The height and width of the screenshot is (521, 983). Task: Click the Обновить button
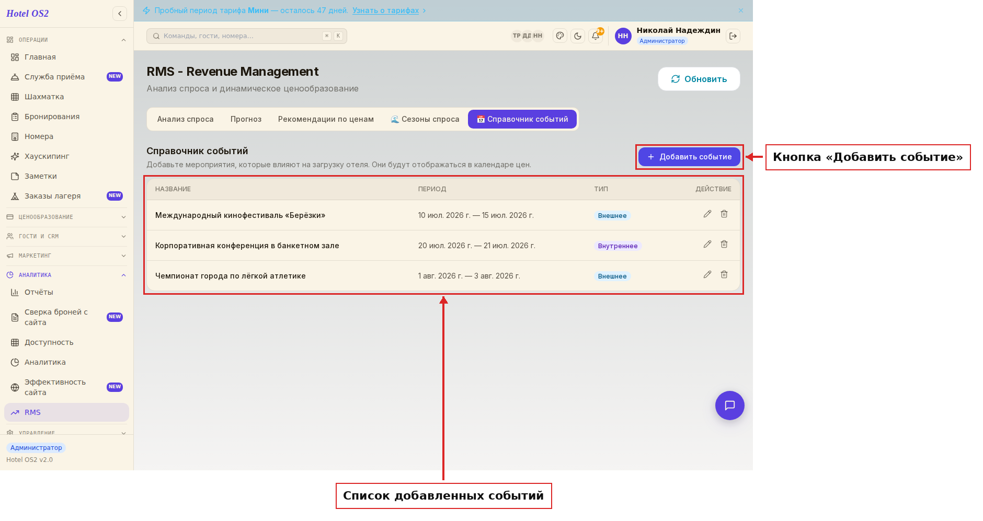coord(699,79)
